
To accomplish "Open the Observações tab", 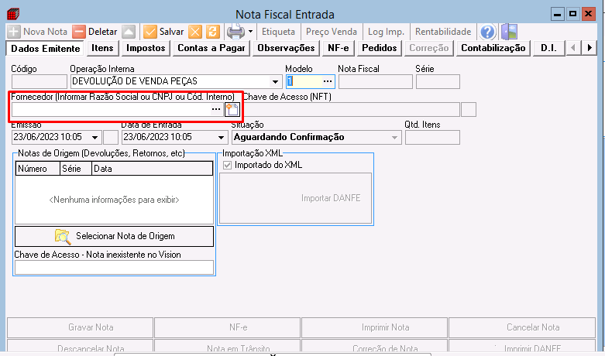I will [x=286, y=48].
